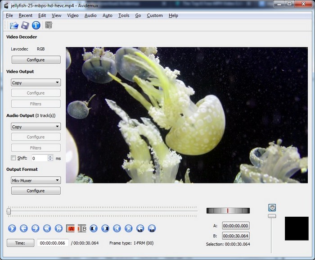Screen dimensions: 315x260
Task: Enable the audio Shift checkbox
Action: tap(13, 158)
